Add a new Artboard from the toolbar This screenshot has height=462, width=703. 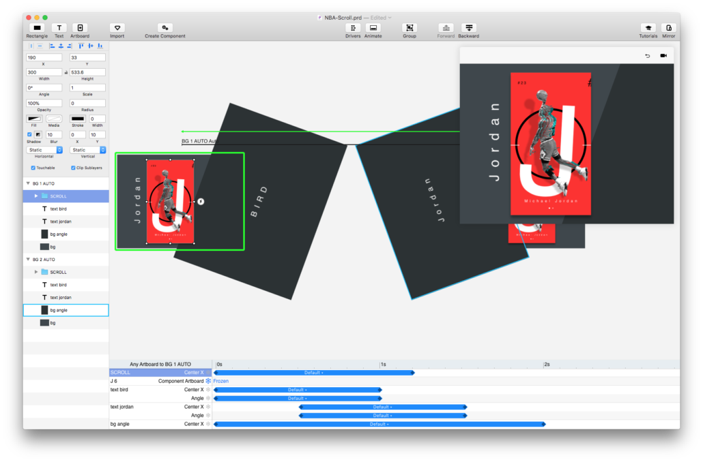click(x=80, y=28)
